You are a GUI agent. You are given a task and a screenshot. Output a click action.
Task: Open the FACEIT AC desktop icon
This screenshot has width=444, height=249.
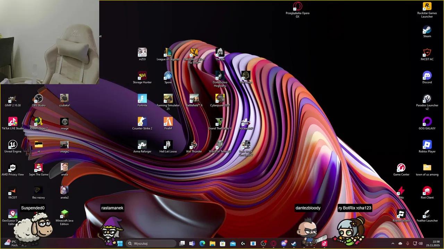point(427,54)
